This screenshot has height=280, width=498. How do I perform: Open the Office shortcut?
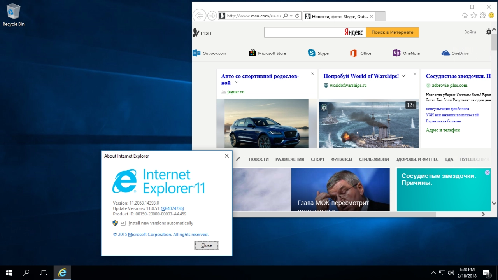pyautogui.click(x=361, y=53)
